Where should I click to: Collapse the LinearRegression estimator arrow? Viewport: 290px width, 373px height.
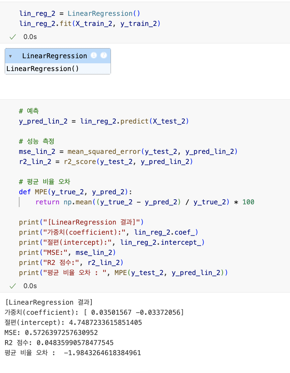coord(10,56)
